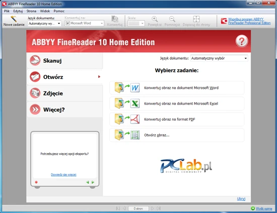The height and width of the screenshot is (213, 277).
Task: Open Wypróbuj program ABBYY FineReader Professional link
Action: point(249,21)
